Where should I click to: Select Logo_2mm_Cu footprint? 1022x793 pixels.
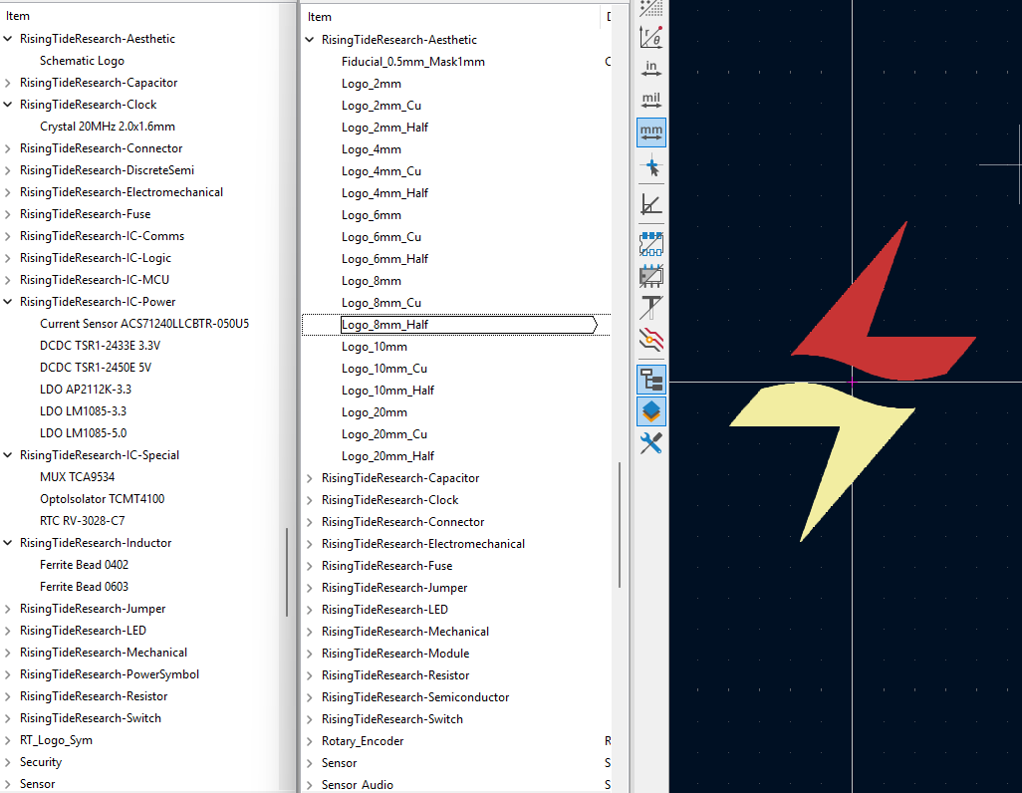pos(382,105)
